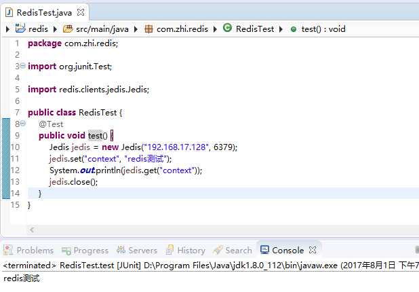Click line number 1 in the gutter
Image resolution: width=419 pixels, height=292 pixels.
(17, 43)
